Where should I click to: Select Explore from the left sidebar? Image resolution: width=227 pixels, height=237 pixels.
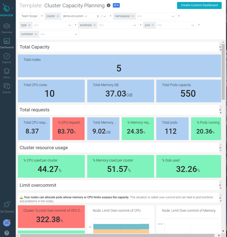pos(6,57)
